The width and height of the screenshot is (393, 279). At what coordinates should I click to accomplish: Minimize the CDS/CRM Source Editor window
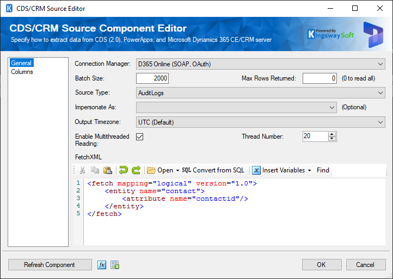point(330,8)
